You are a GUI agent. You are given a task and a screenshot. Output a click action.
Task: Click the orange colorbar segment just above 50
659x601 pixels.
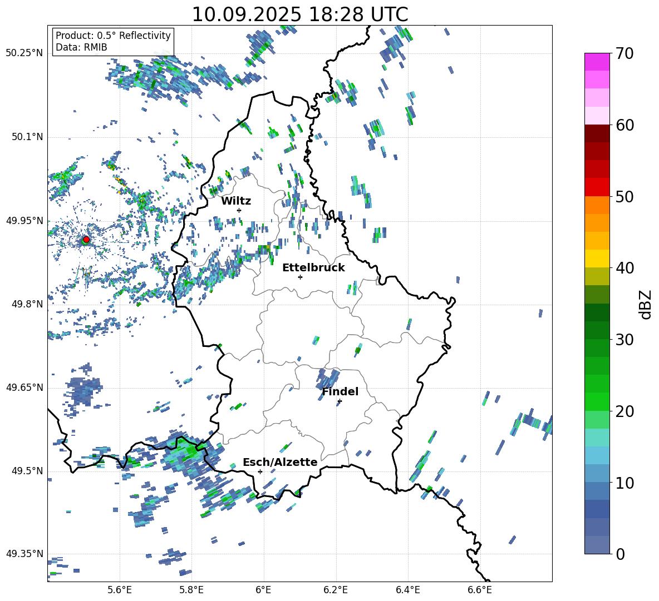pos(597,205)
